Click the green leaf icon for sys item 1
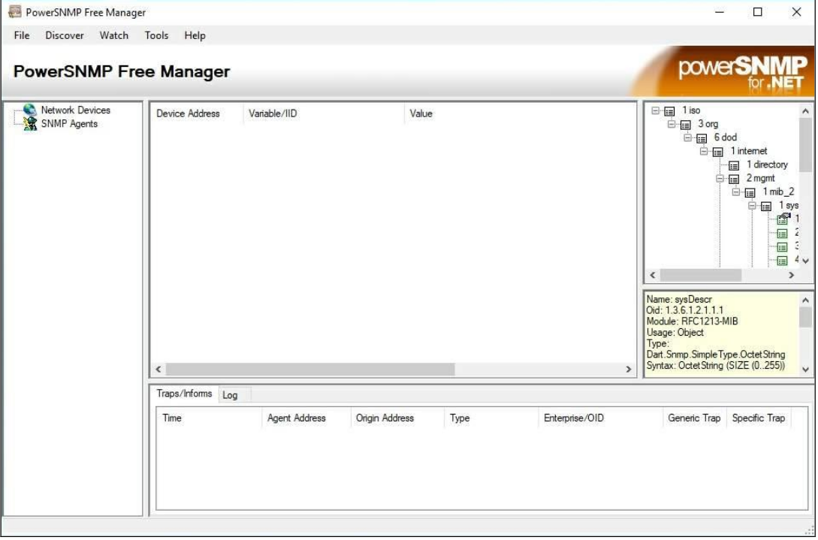The width and height of the screenshot is (818, 540). coord(783,219)
